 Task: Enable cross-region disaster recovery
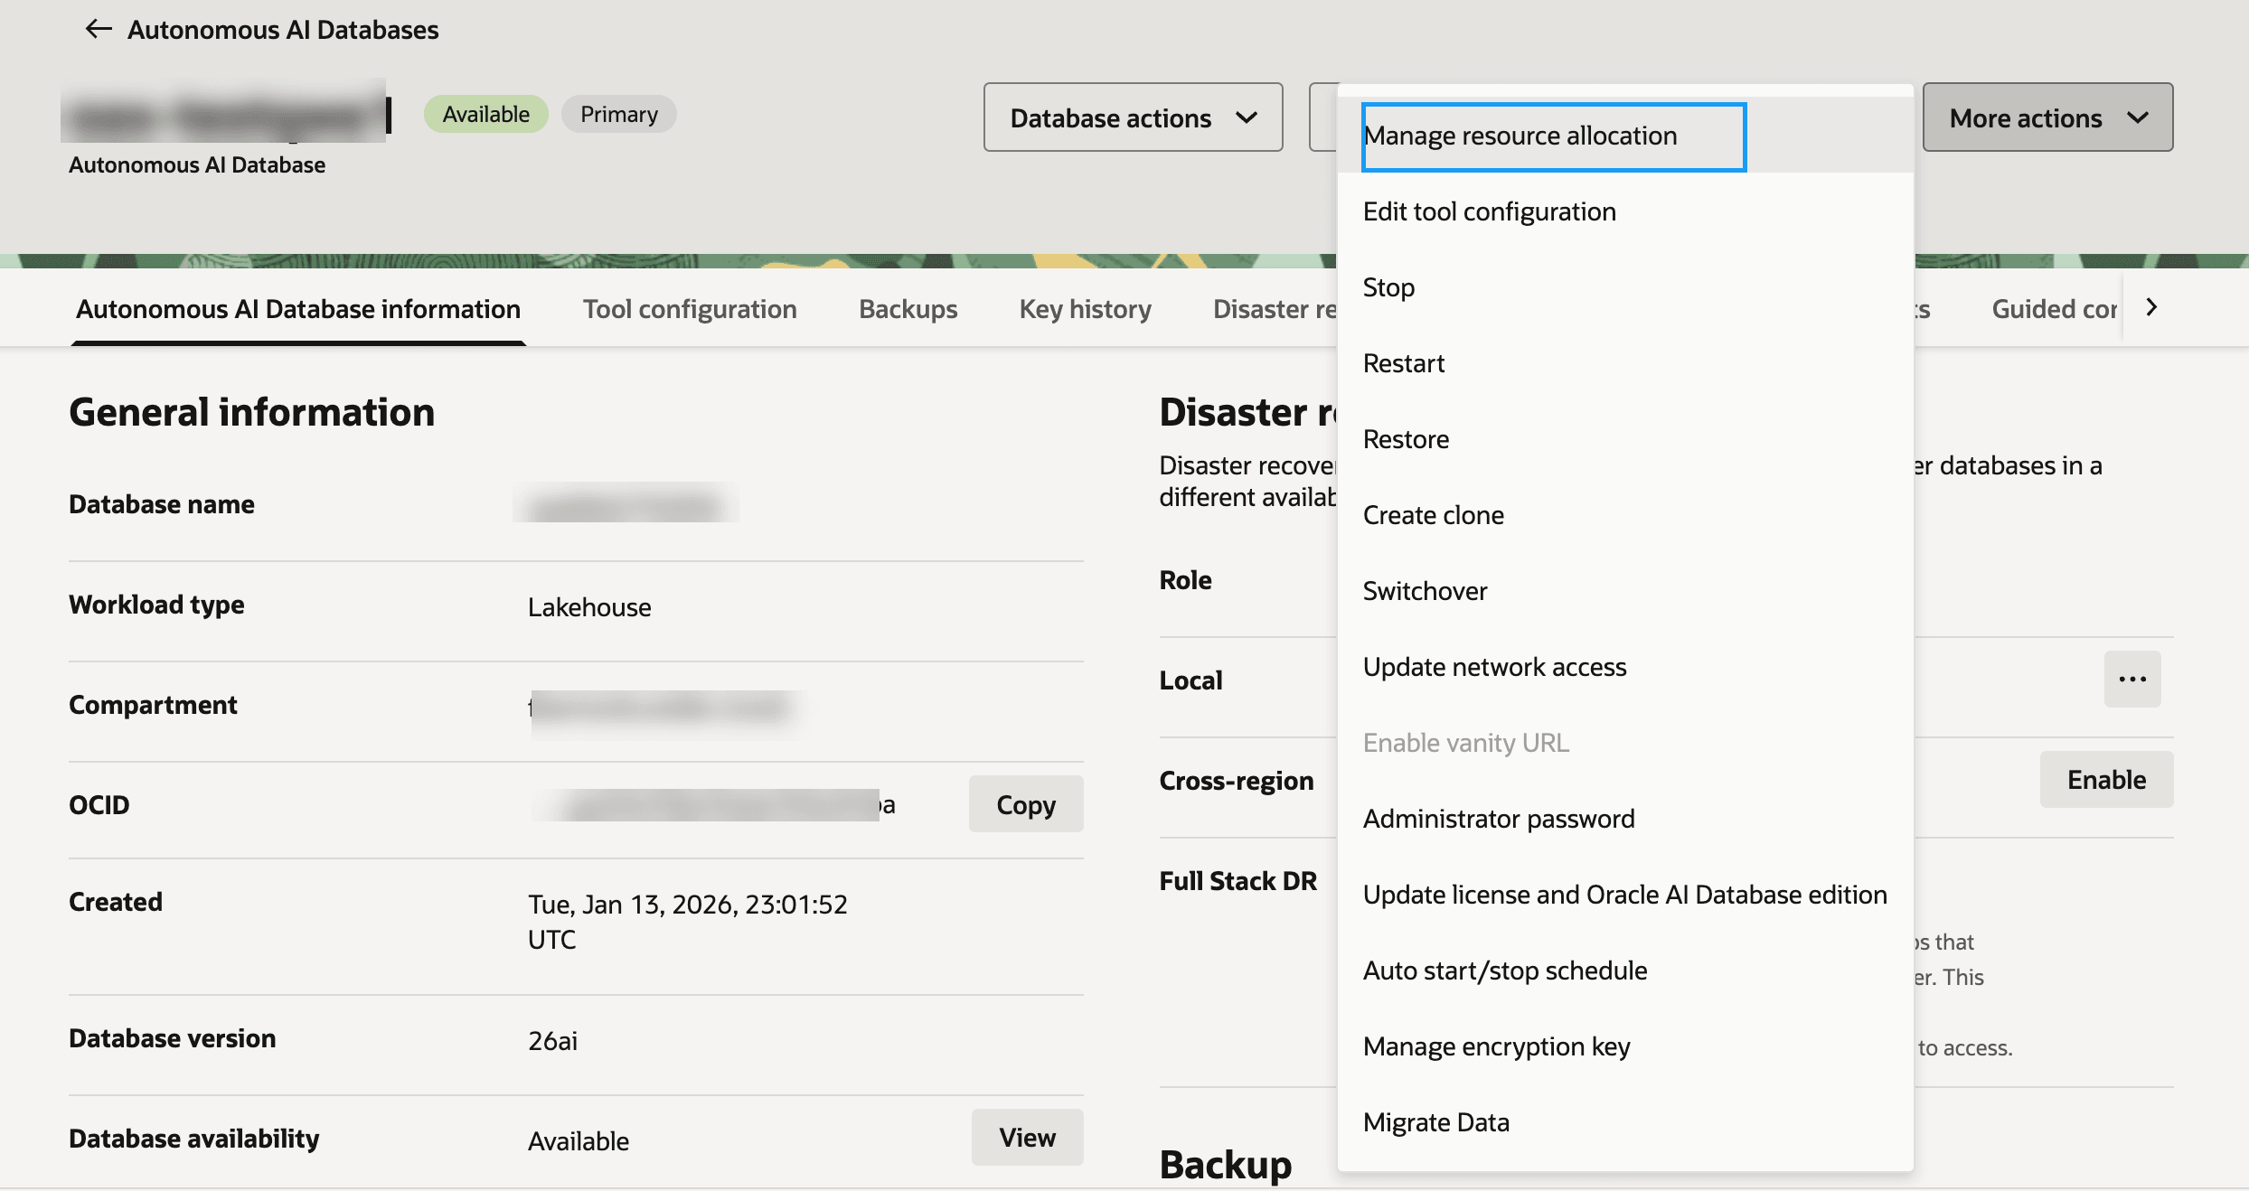pos(2106,779)
